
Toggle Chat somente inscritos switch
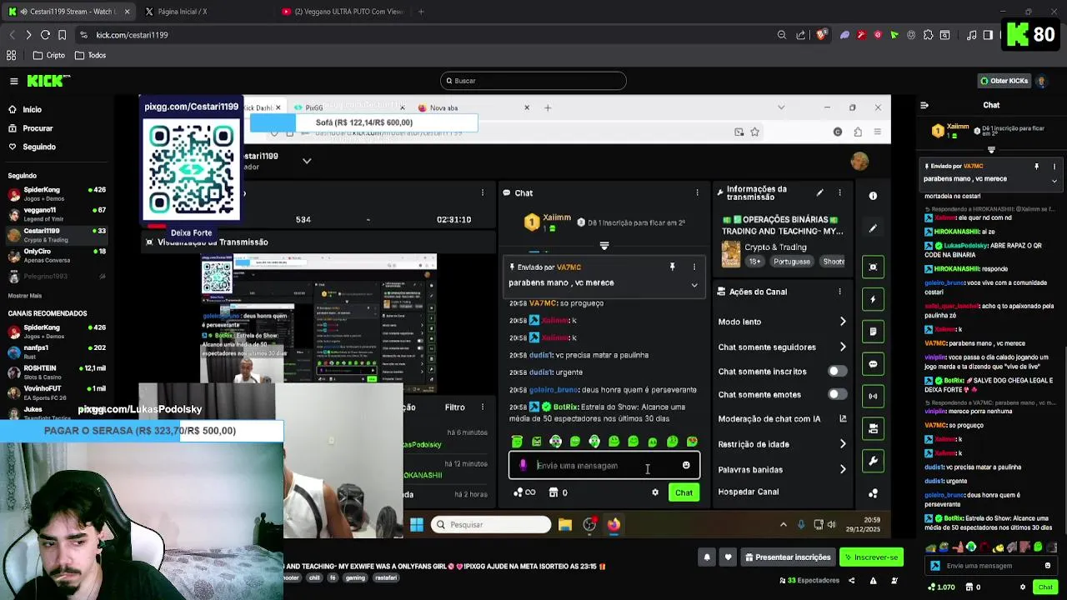(x=837, y=372)
